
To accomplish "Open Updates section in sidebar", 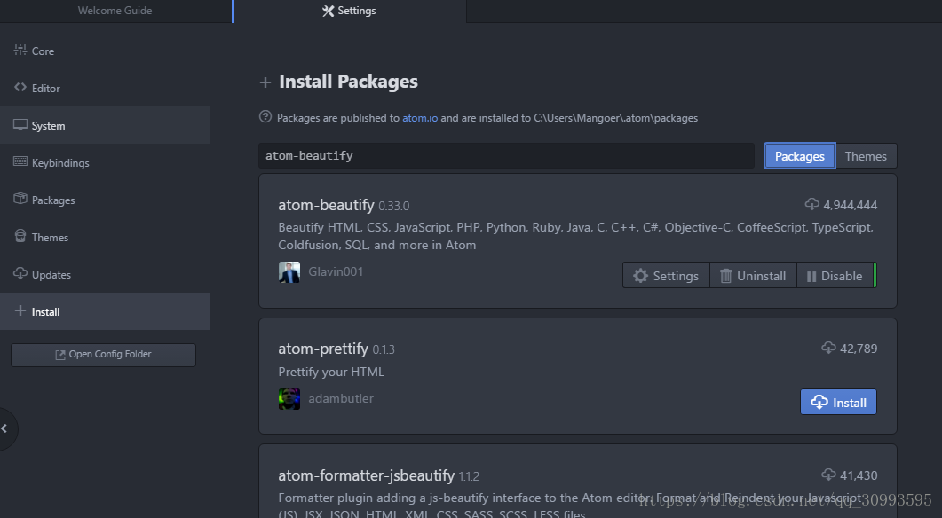I will [x=105, y=274].
